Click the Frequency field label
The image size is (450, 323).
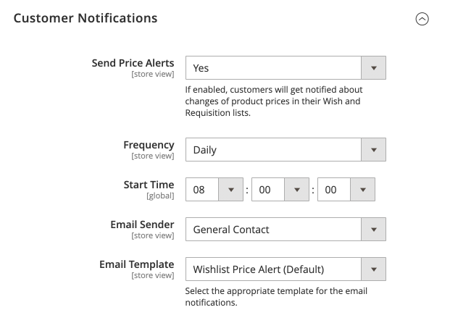(149, 145)
